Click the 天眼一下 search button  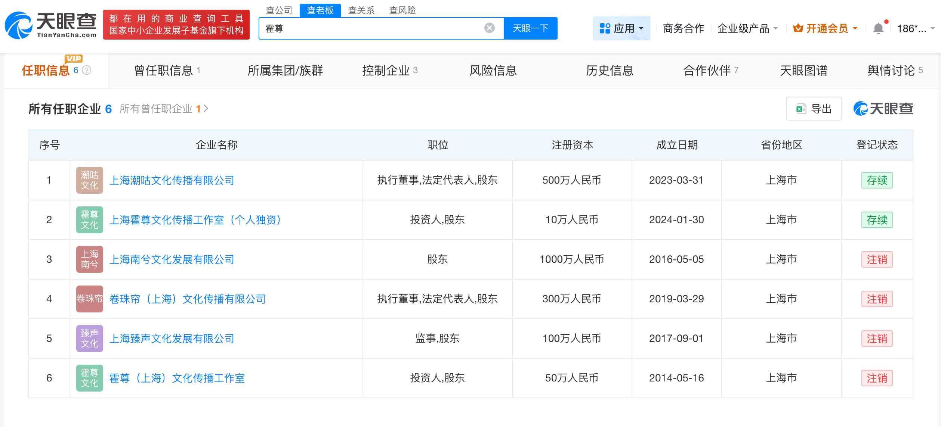[531, 28]
